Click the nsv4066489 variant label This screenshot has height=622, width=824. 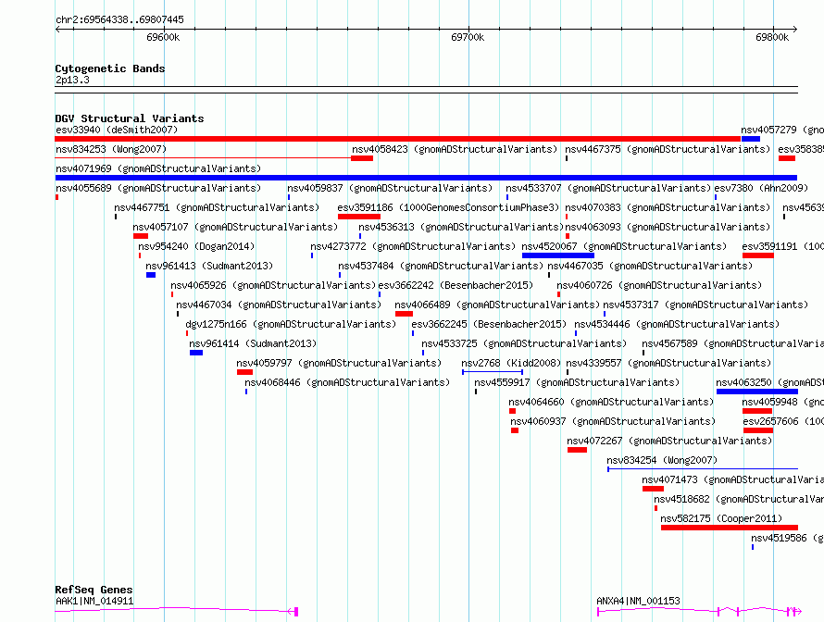coord(497,305)
